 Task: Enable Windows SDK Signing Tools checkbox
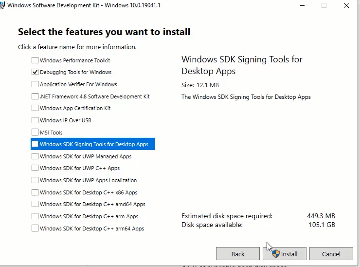click(x=35, y=144)
